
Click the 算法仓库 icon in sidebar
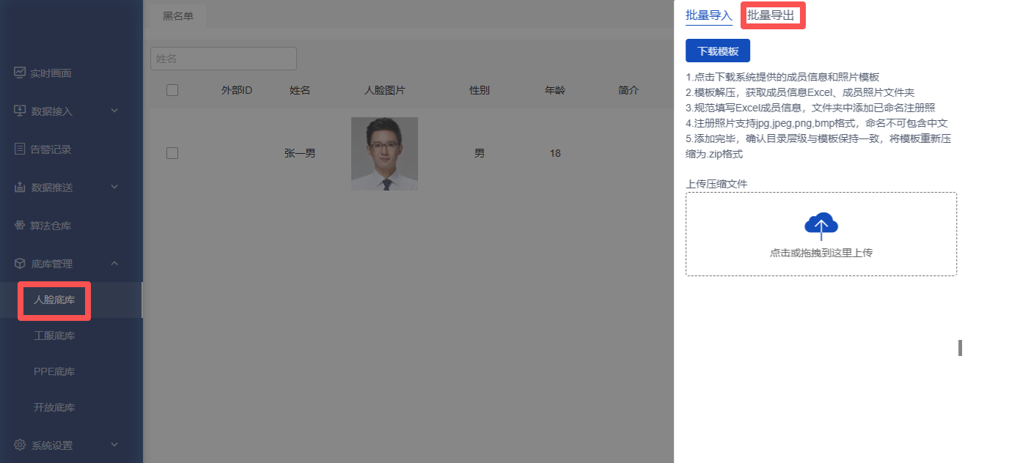coord(20,226)
